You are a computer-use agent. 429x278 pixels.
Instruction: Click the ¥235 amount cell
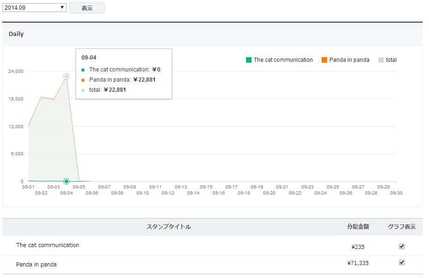tap(358, 247)
